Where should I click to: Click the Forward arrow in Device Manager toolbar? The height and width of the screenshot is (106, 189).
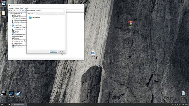click(11, 11)
